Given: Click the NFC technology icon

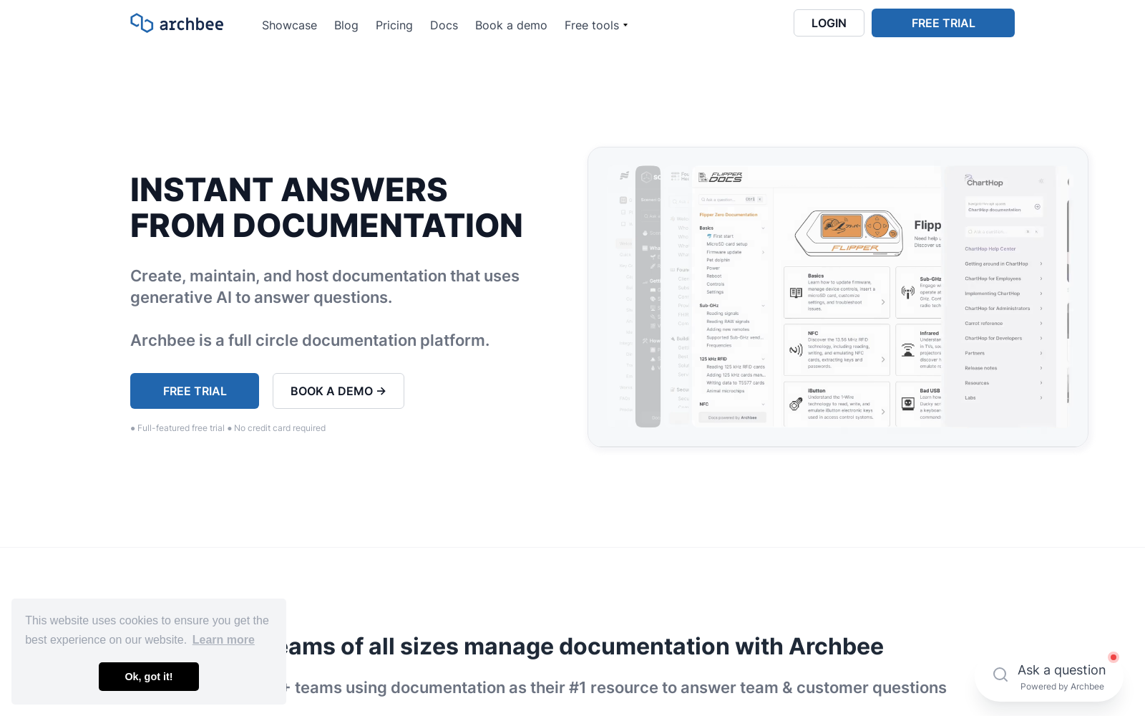Looking at the screenshot, I should pyautogui.click(x=796, y=350).
